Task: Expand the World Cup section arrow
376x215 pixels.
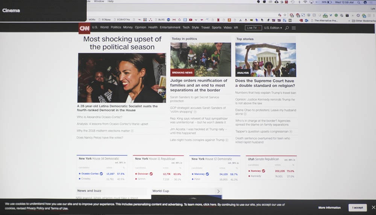Action: (218, 191)
